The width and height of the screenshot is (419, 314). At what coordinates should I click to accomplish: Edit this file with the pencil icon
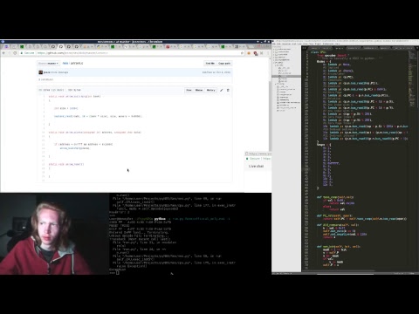tap(222, 90)
